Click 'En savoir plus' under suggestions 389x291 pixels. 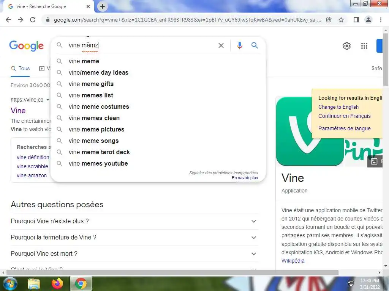tap(245, 178)
